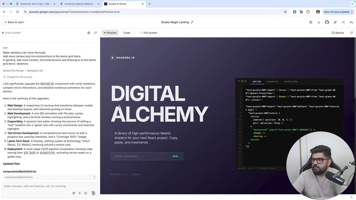Start voice input with the microphone icon
The width and height of the screenshot is (356, 200).
(80, 193)
